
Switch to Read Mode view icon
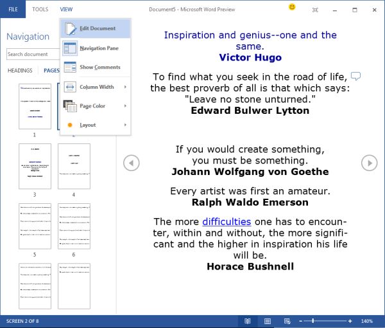pos(248,321)
